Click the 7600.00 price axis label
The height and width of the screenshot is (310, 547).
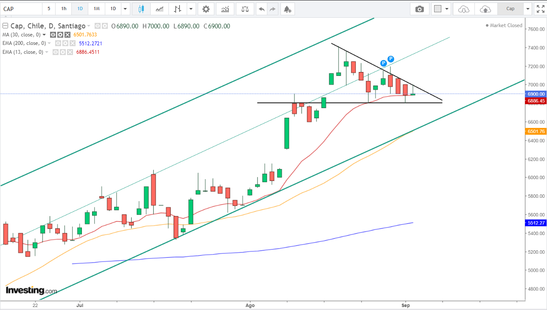(x=536, y=29)
